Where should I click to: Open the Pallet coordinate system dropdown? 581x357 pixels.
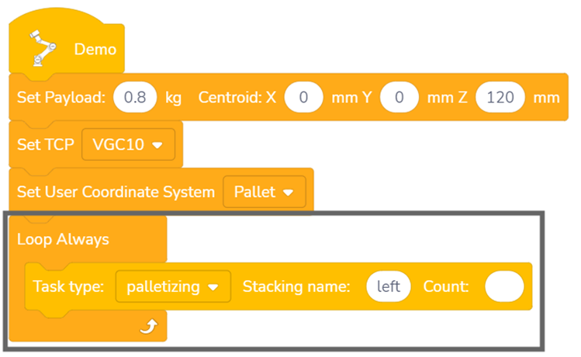tap(265, 192)
